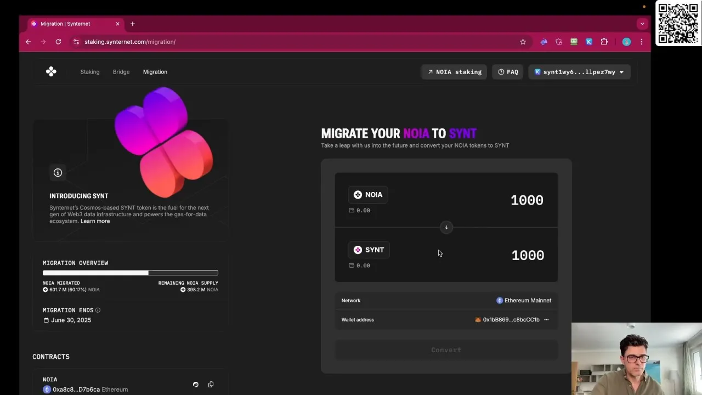The height and width of the screenshot is (395, 702).
Task: Click the 0xa8c8...D7b6ca contract address
Action: 76,390
